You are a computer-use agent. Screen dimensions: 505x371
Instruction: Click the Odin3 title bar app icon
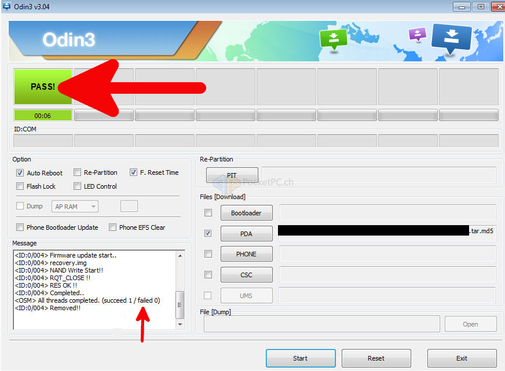click(x=6, y=6)
